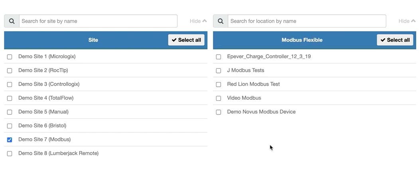
Task: Tick Red Lion Modbus Test checkbox
Action: [218, 84]
